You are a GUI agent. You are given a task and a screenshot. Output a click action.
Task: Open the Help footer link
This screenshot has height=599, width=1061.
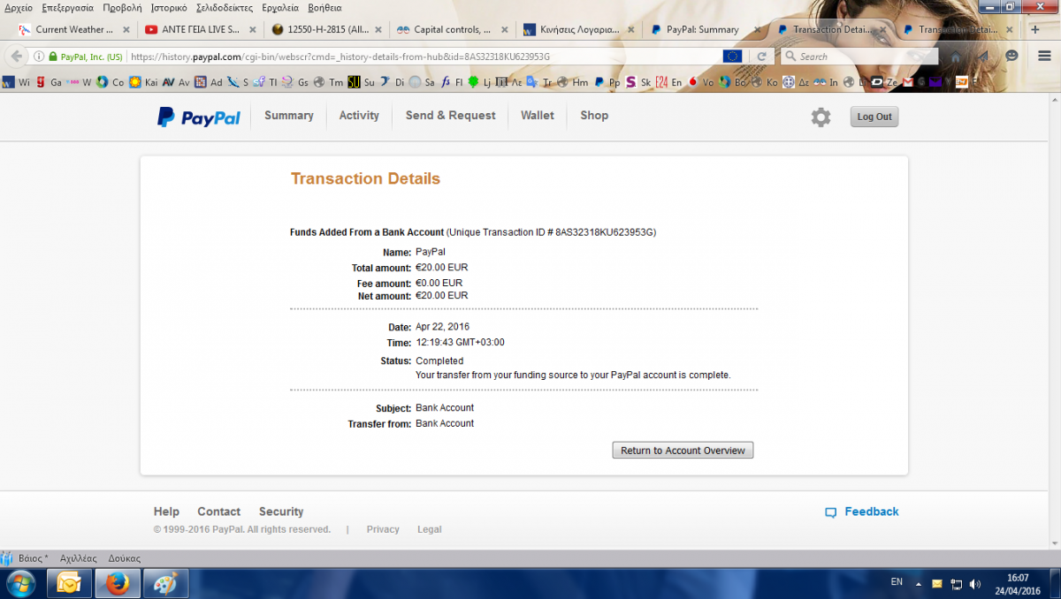[166, 512]
